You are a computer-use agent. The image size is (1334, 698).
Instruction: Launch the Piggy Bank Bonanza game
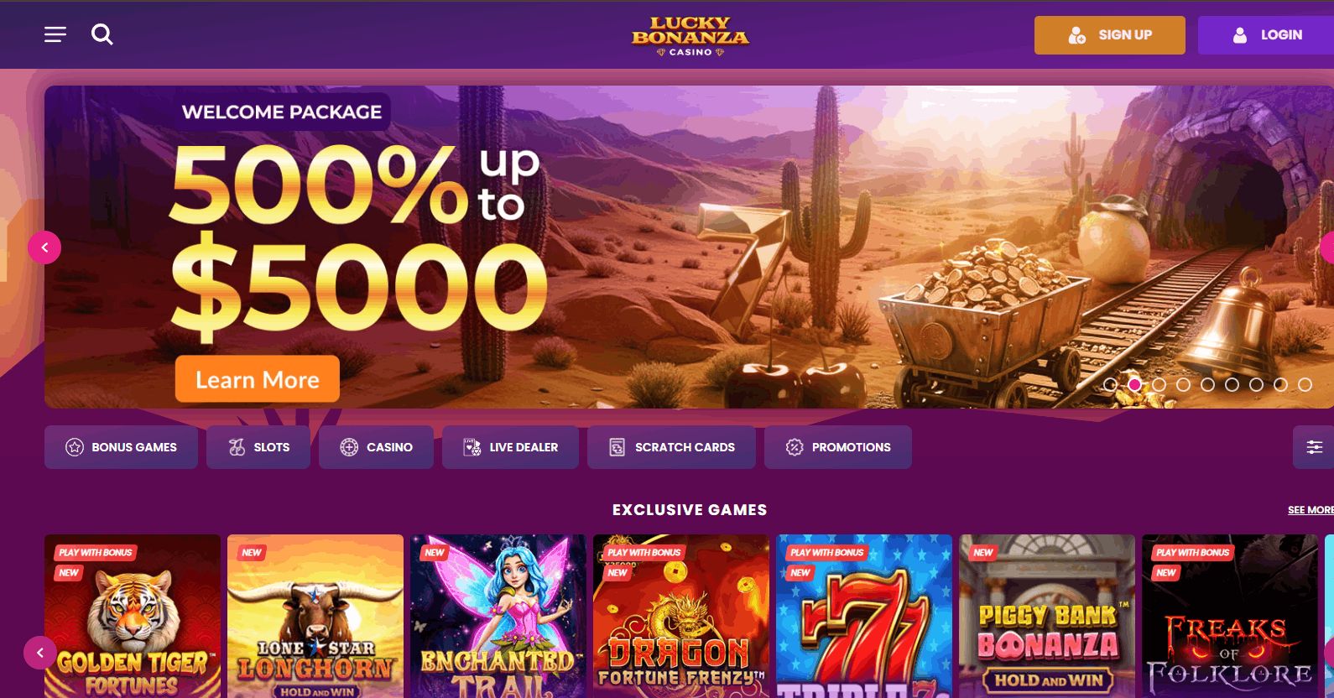(1047, 616)
